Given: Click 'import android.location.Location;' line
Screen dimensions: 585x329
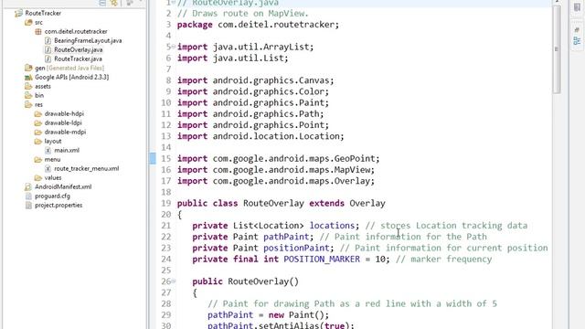Looking at the screenshot, I should click(261, 136).
